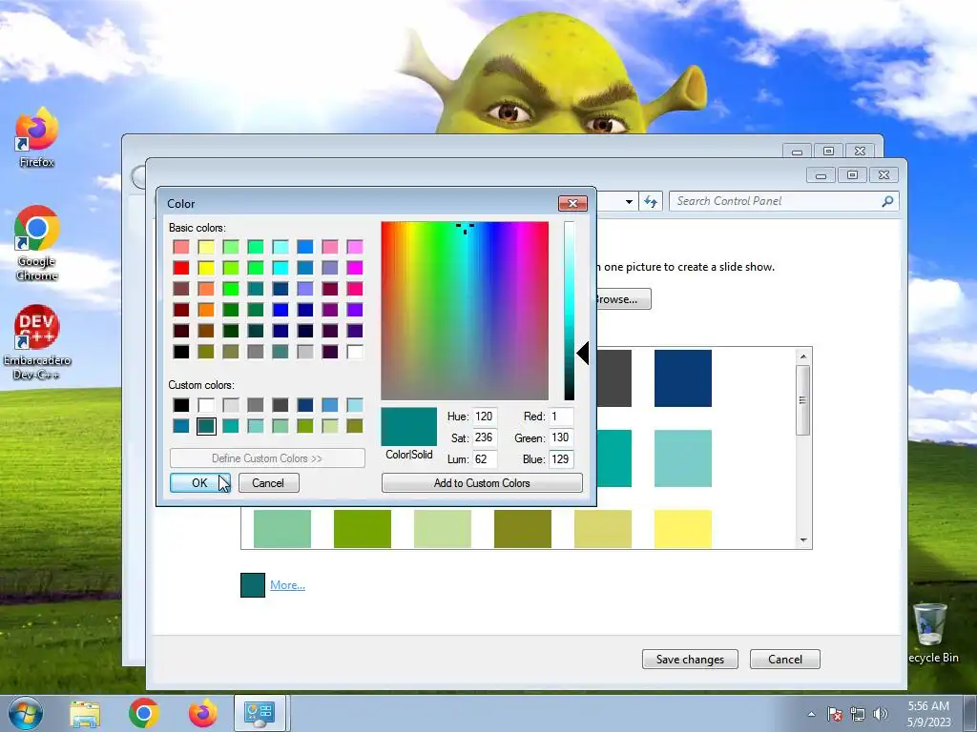Select the pure yellow basic color swatch
This screenshot has height=732, width=977.
[206, 268]
